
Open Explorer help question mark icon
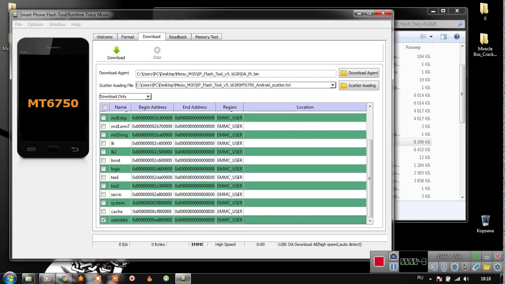[x=457, y=37]
